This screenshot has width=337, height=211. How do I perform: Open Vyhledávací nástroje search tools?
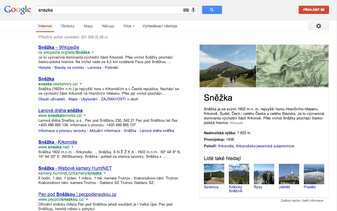click(160, 26)
